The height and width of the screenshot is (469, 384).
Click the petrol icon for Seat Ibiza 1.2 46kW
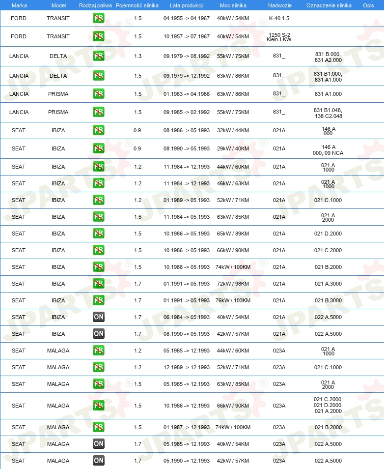tap(98, 183)
